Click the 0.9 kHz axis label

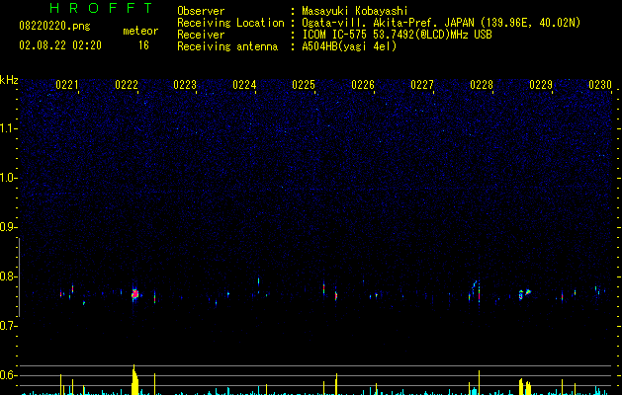[x=8, y=227]
